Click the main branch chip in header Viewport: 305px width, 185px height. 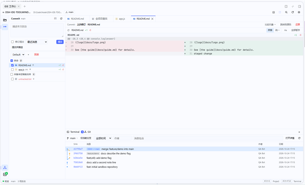(69, 12)
